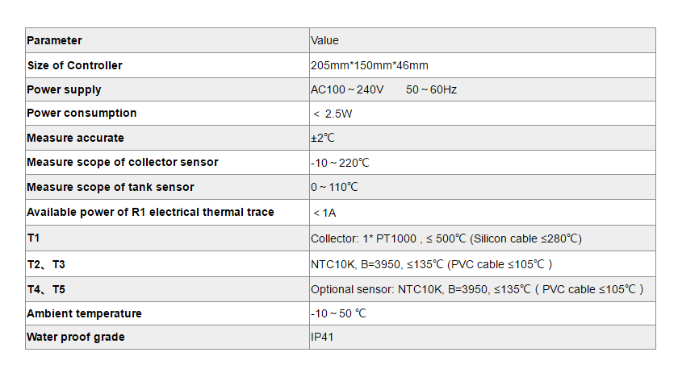Click the IP41 water proof value

click(x=322, y=337)
